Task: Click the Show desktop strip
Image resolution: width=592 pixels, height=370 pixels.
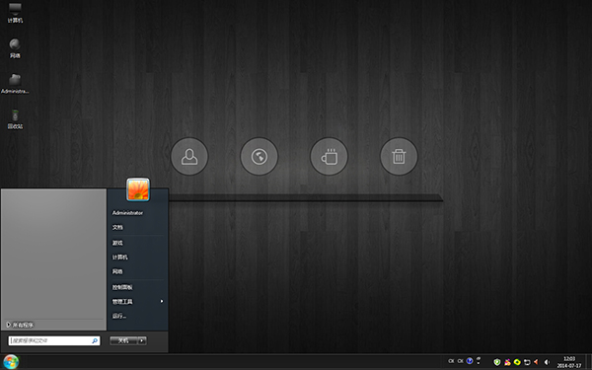Action: coord(589,362)
